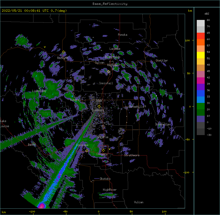Click the yellow diamond marker below RedDeer
Viewport: 220px width, 215px height.
coord(108,72)
